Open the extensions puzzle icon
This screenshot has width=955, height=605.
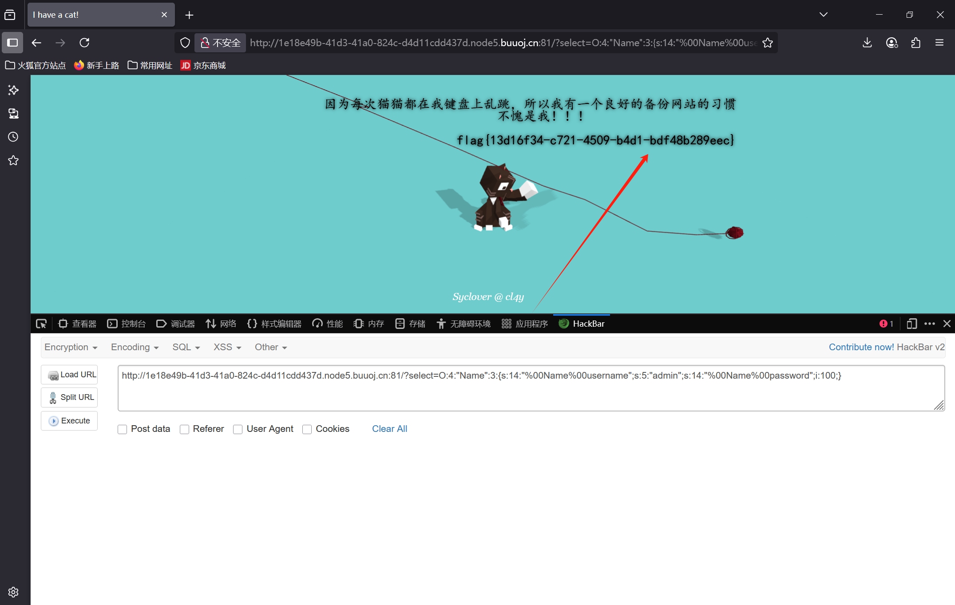pos(915,43)
